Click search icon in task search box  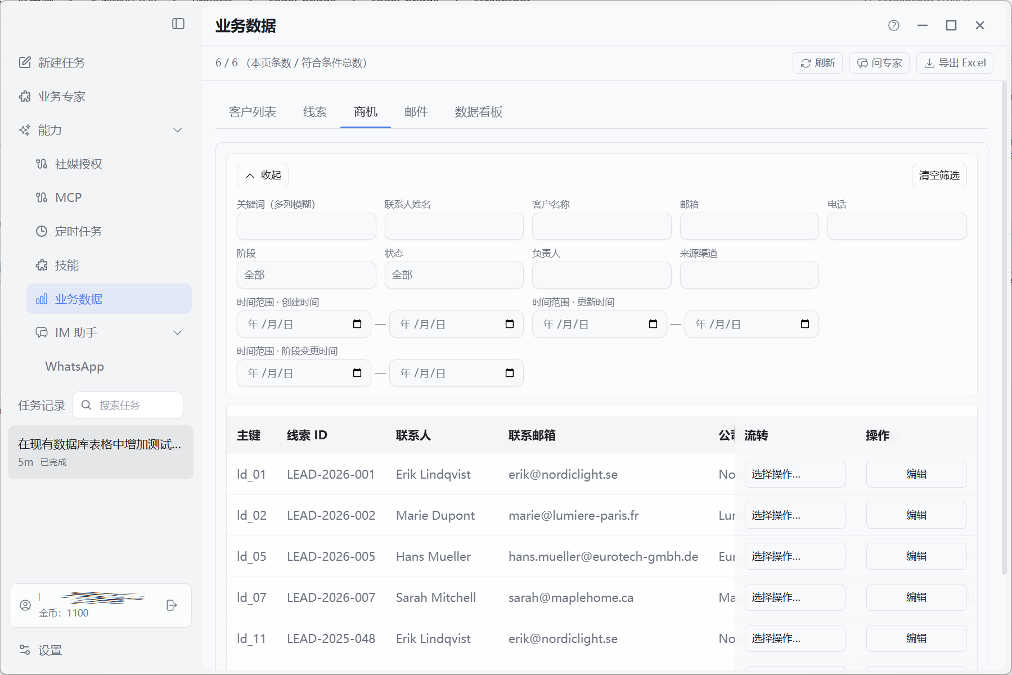coord(86,405)
